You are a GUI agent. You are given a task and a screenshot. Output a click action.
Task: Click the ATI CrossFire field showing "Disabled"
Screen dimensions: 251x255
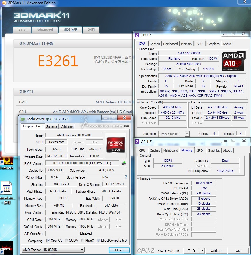(x=86, y=233)
